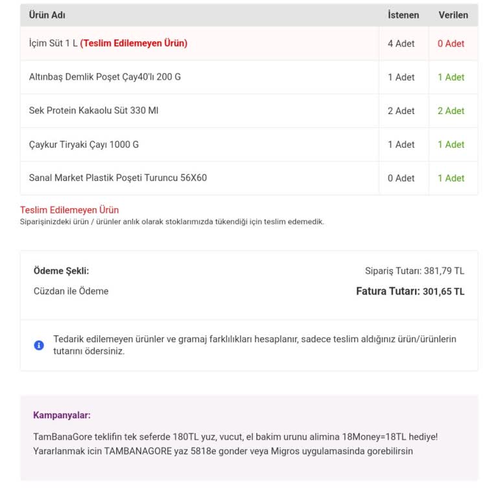The width and height of the screenshot is (498, 498).
Task: Select the İçim Süt 1 L product row
Action: [249, 43]
